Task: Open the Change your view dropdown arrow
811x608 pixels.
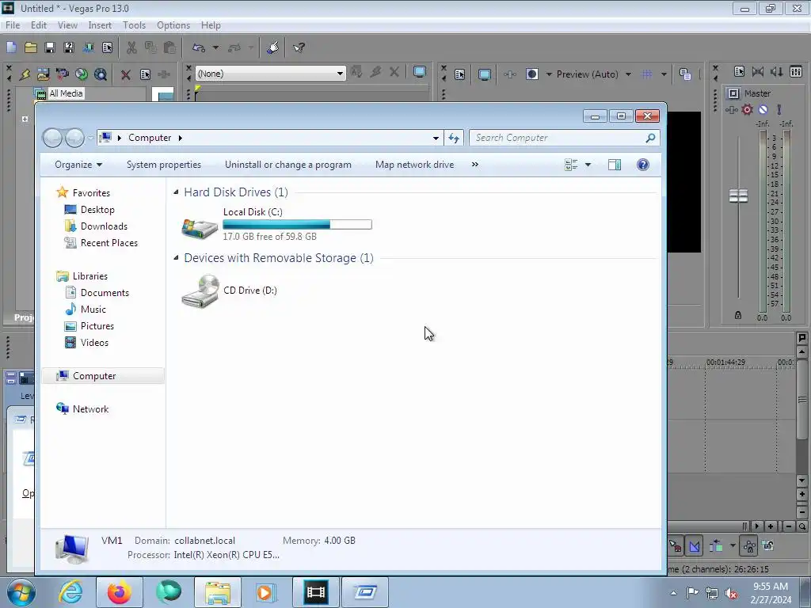Action: 588,165
